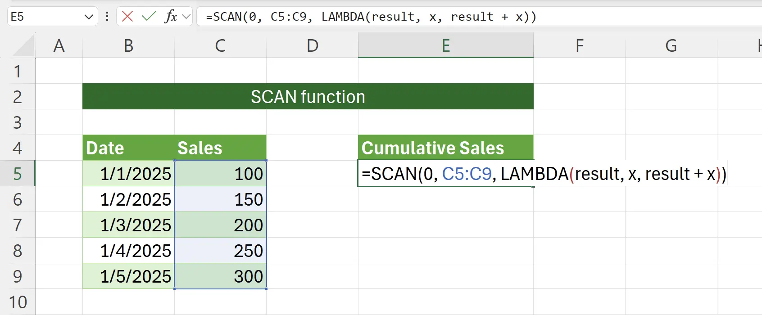Screen dimensions: 762x315
Task: Click the cell containing 1/2/2025
Action: point(128,199)
